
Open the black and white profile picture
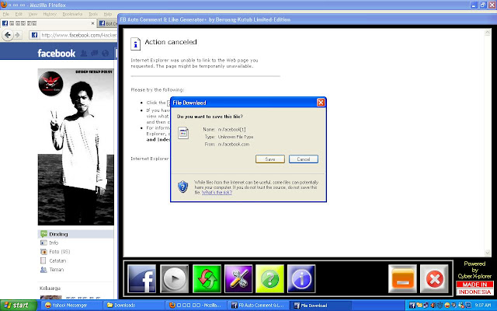click(76, 147)
